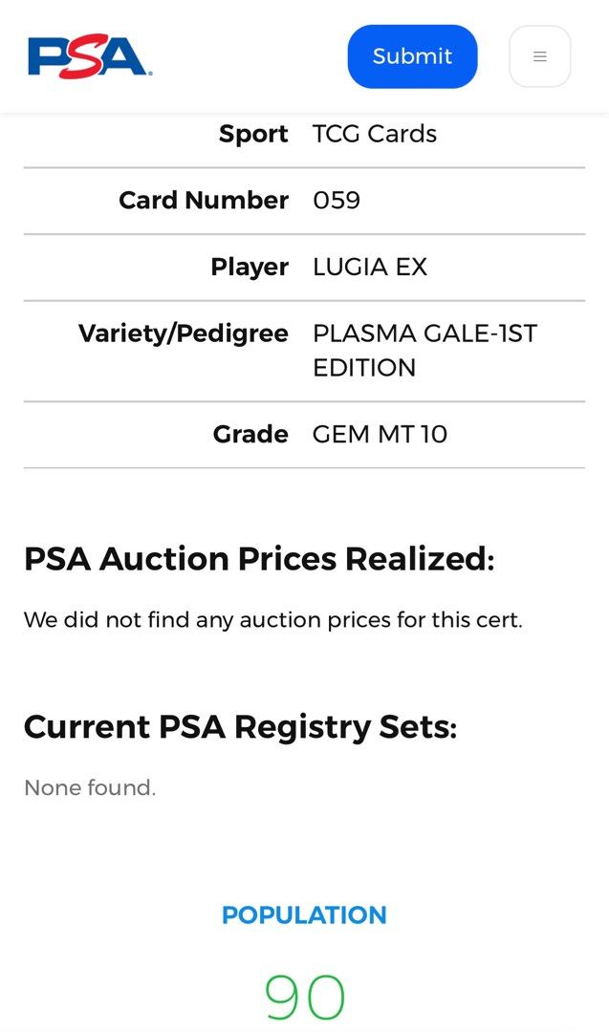The height and width of the screenshot is (1032, 609).
Task: Click the POPULATION label
Action: pos(304,914)
